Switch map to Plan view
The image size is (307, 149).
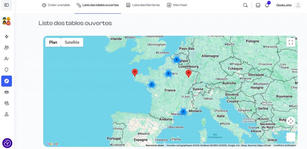click(x=53, y=42)
